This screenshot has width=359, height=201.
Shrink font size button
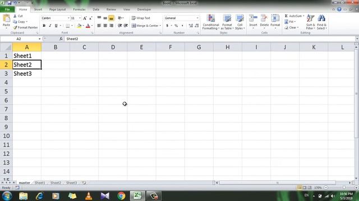(90, 18)
